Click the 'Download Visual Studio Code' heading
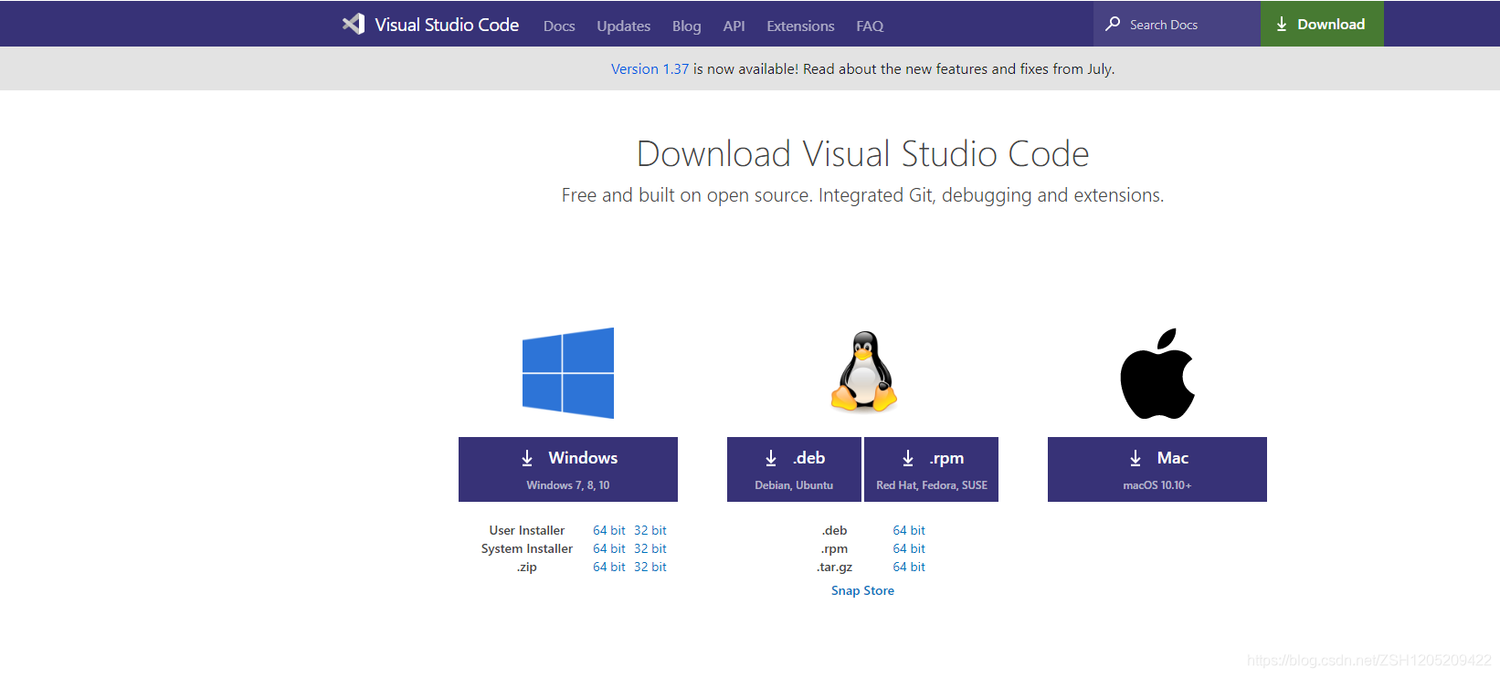 pos(862,153)
